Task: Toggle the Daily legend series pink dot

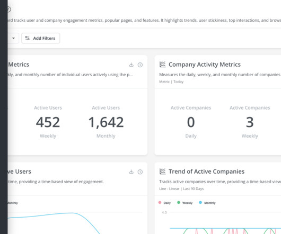Action: (x=160, y=203)
